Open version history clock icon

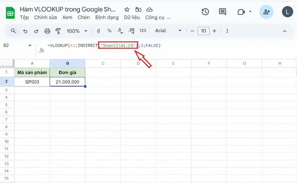click(205, 12)
